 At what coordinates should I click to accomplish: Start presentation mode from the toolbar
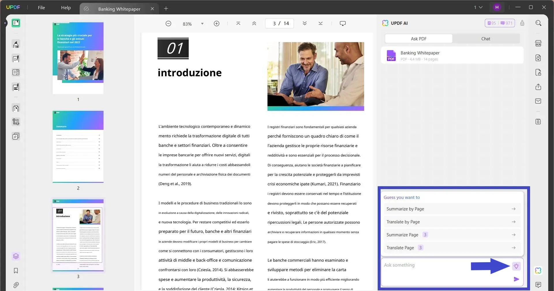tap(342, 23)
